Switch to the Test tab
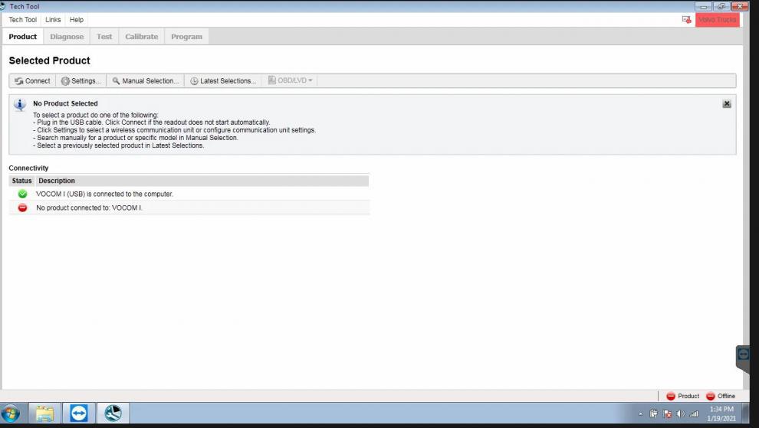Screen dimensions: 759x428 (x=104, y=37)
